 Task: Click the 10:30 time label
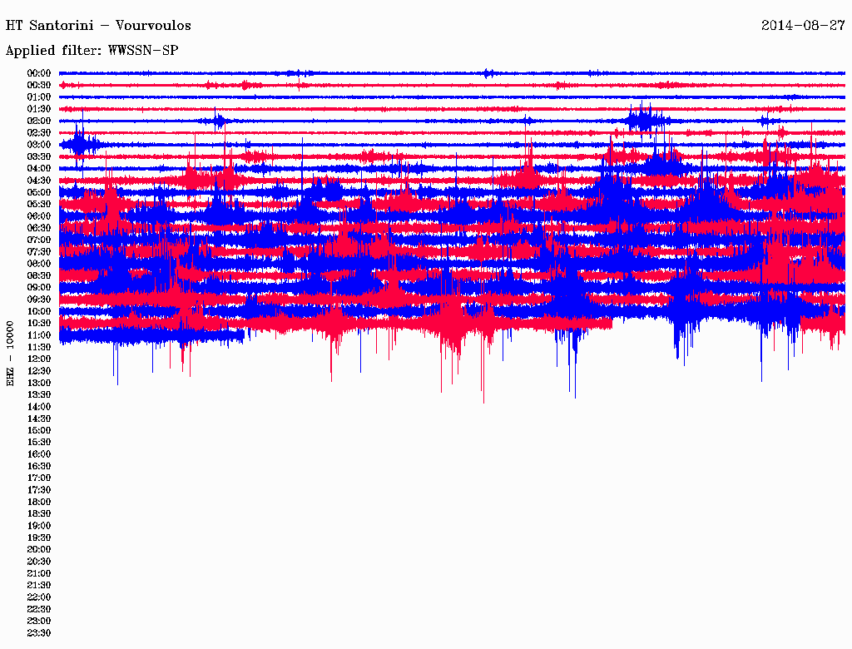pyautogui.click(x=39, y=323)
